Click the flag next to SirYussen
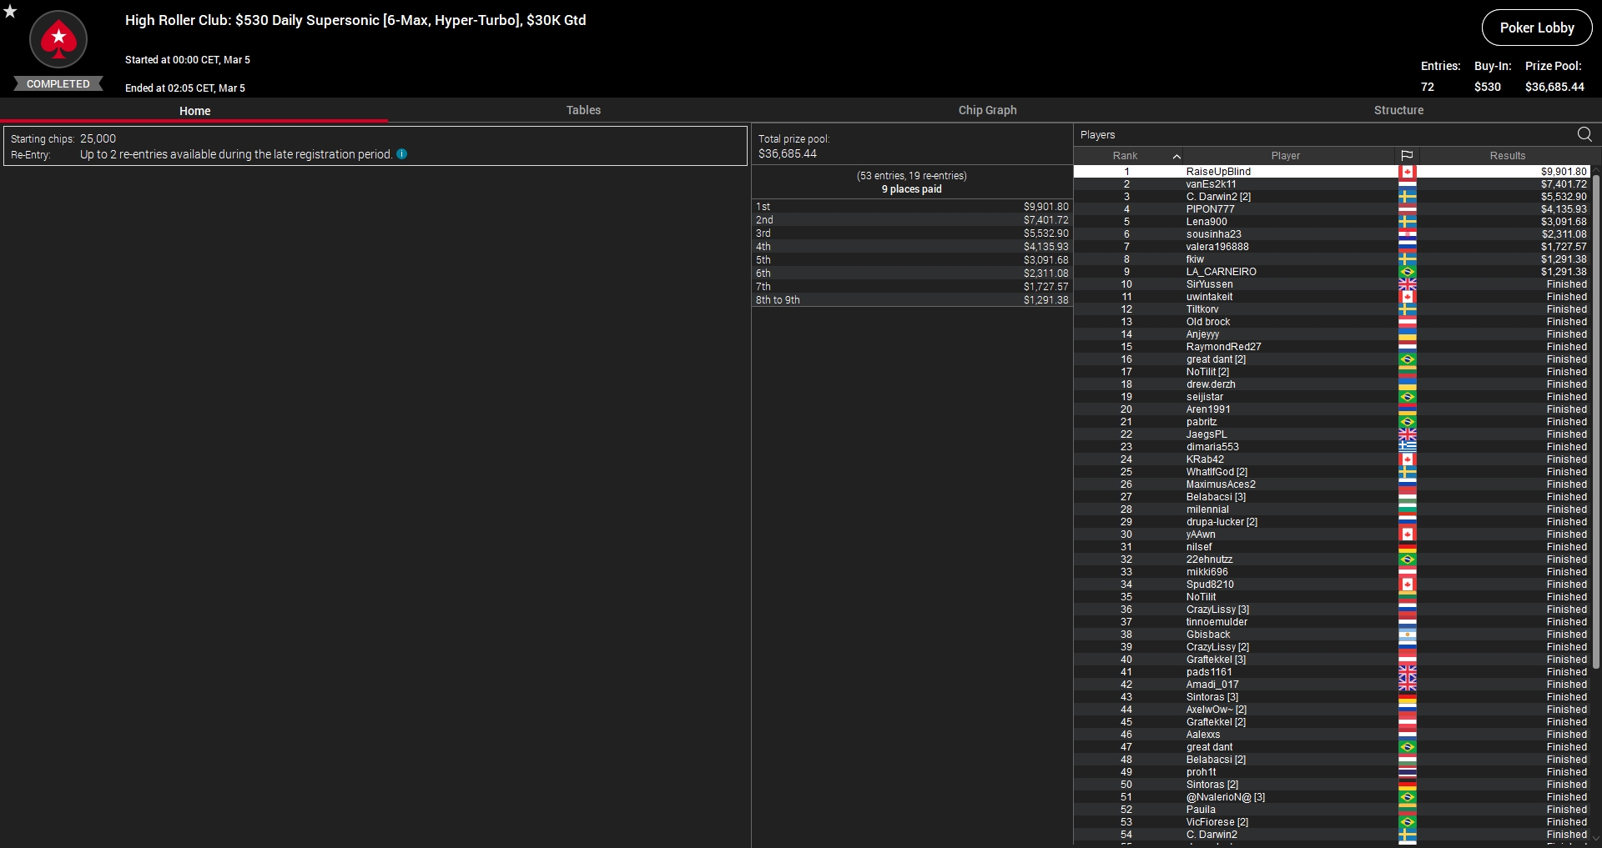 [x=1408, y=284]
